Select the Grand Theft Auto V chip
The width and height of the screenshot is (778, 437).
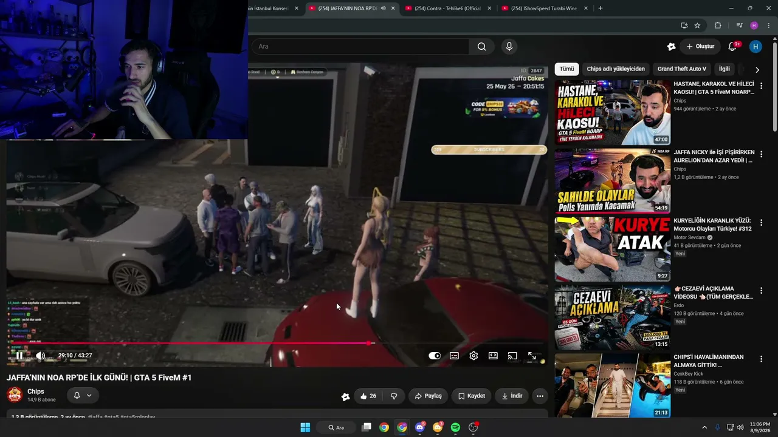point(682,69)
